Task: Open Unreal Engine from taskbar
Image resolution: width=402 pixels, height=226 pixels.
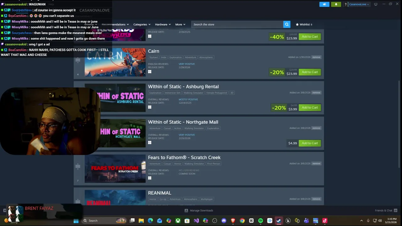Action: click(x=288, y=221)
